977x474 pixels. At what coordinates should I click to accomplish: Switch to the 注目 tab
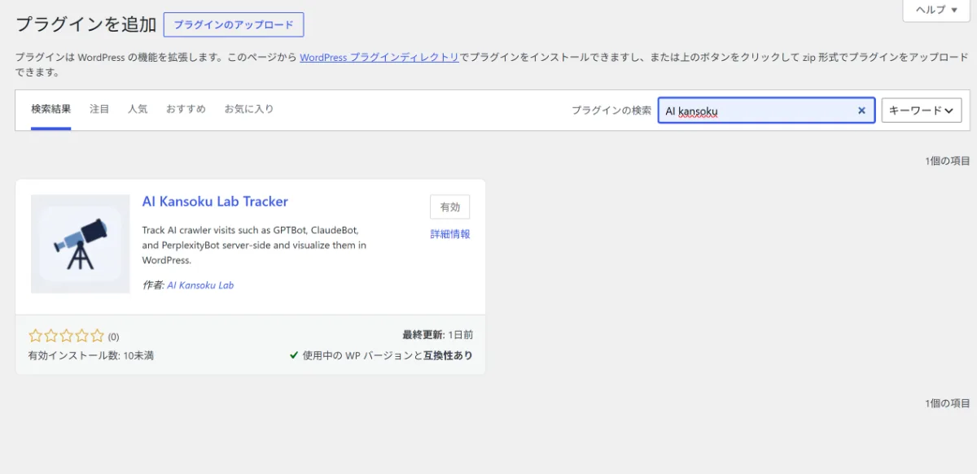tap(99, 109)
